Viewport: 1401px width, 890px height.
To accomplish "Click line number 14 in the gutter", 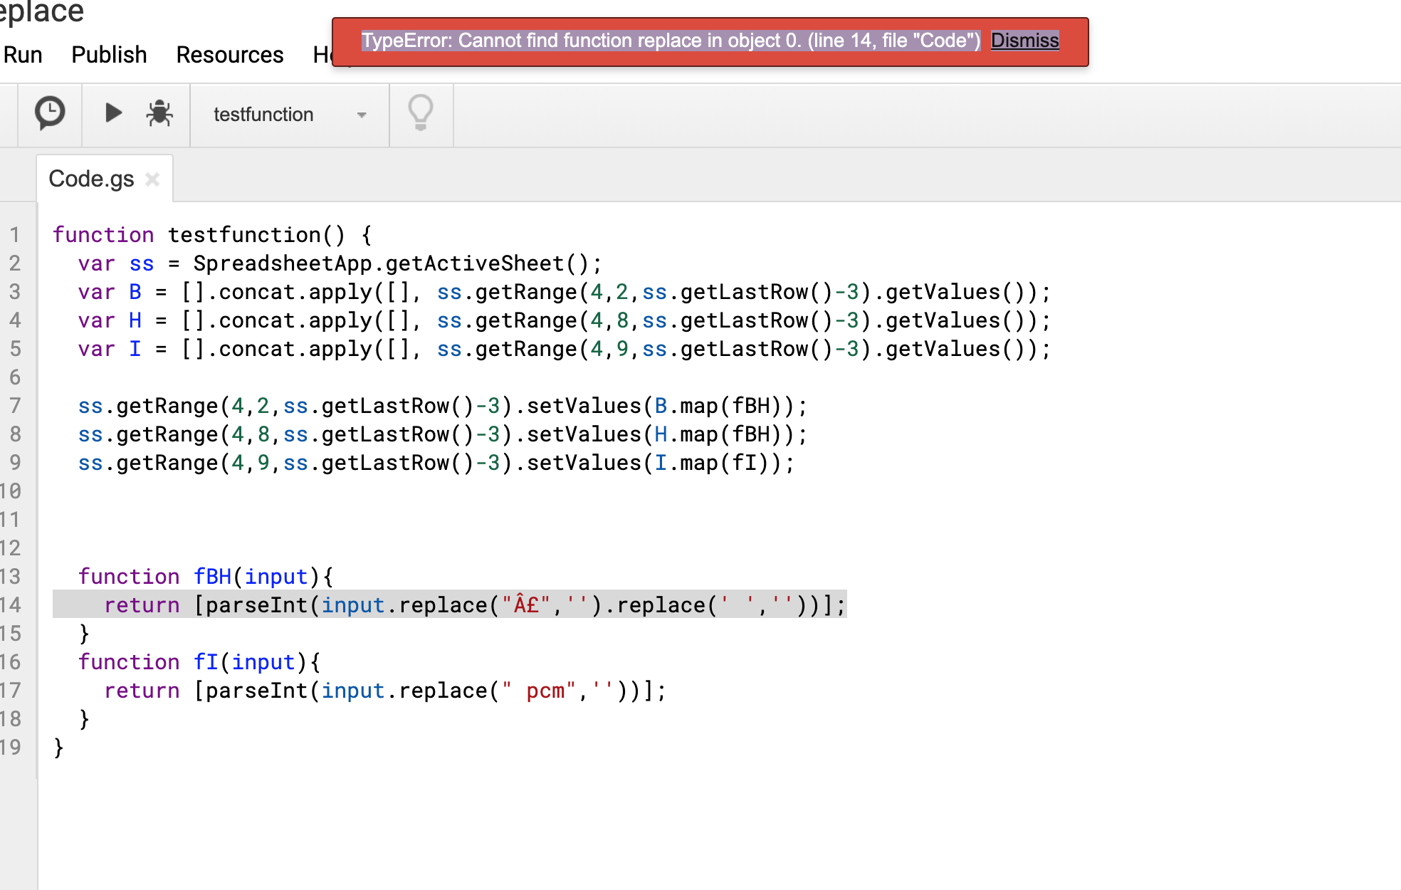I will pos(14,604).
